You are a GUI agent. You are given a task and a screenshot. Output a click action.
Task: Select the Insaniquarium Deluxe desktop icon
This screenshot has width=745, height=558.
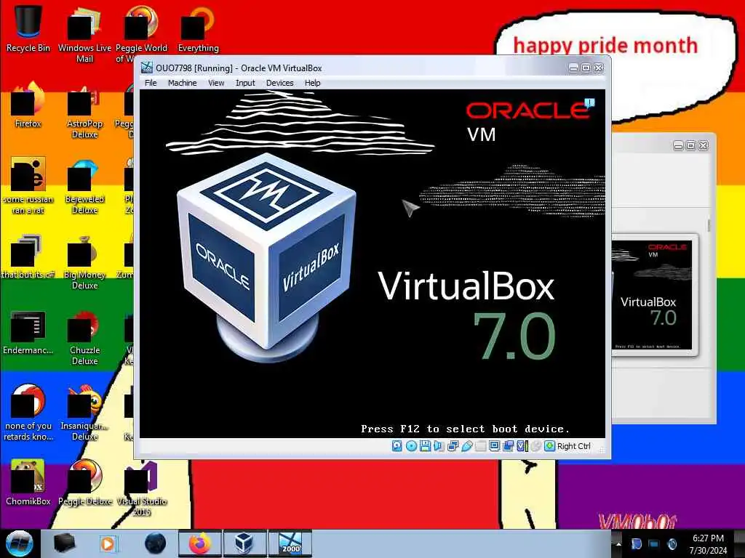click(x=84, y=413)
